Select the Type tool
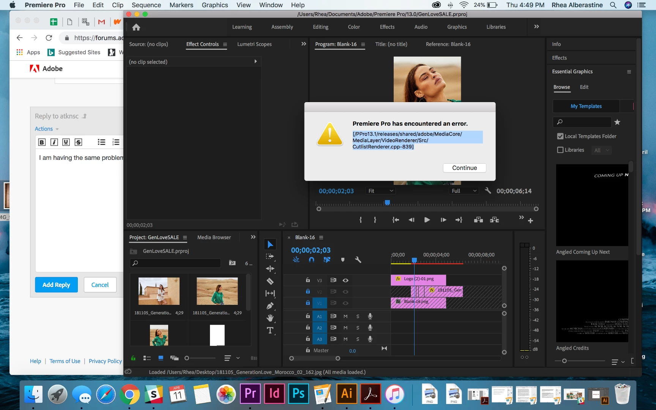 click(x=270, y=330)
